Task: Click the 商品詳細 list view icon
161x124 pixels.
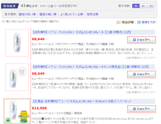Action: [119, 22]
